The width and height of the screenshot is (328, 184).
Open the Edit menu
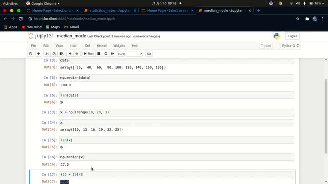coord(46,45)
